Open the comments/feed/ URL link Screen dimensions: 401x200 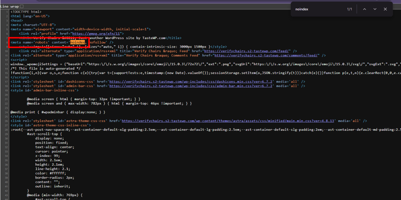[x=266, y=55]
